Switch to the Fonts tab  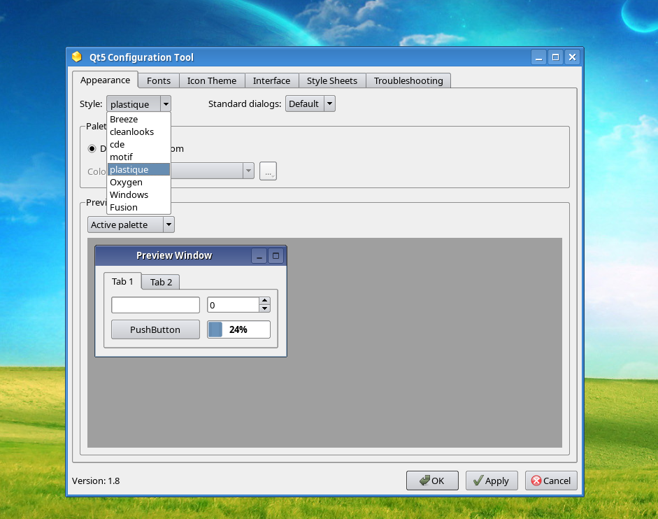click(159, 80)
